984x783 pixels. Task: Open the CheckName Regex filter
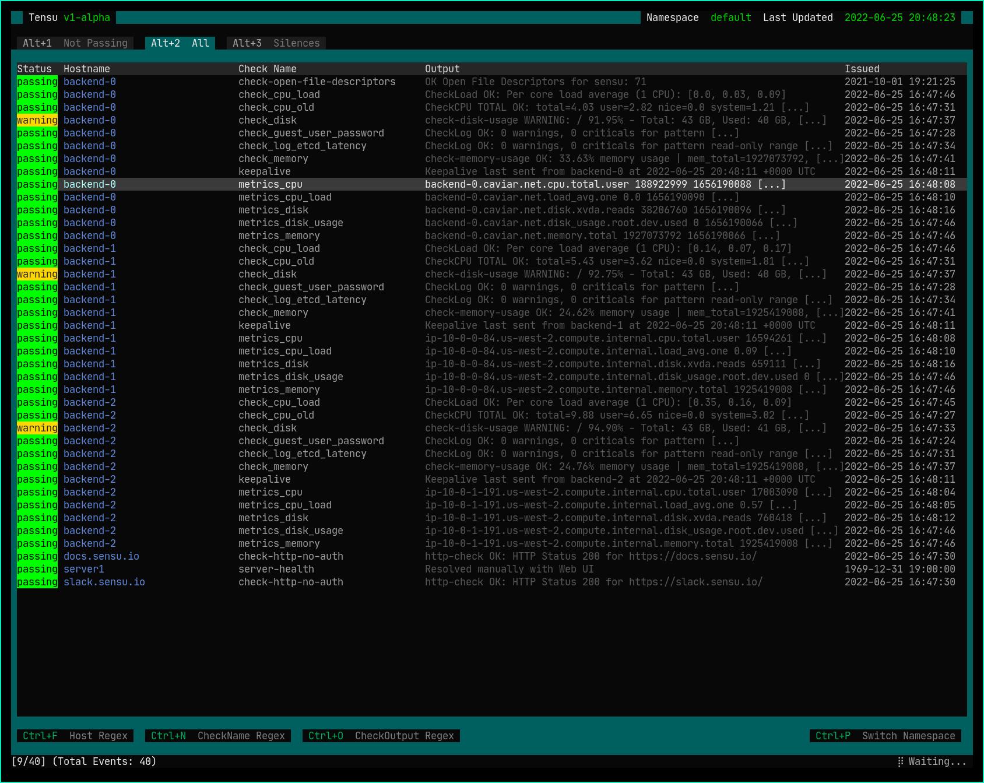218,736
